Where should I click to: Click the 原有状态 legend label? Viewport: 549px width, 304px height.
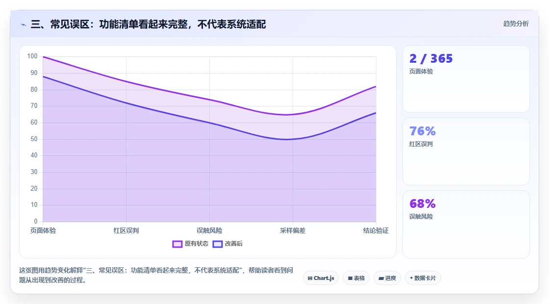[197, 244]
